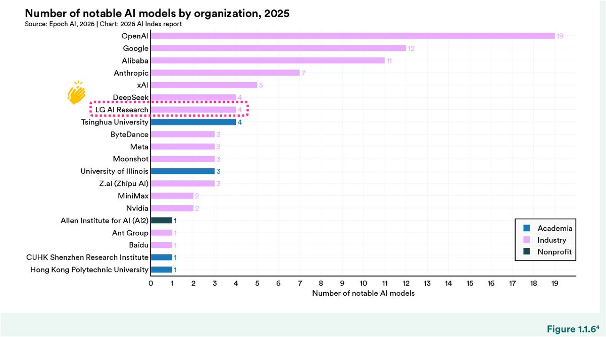Click the value '19' beside OpenAI's bar
This screenshot has width=606, height=337.
(x=560, y=36)
